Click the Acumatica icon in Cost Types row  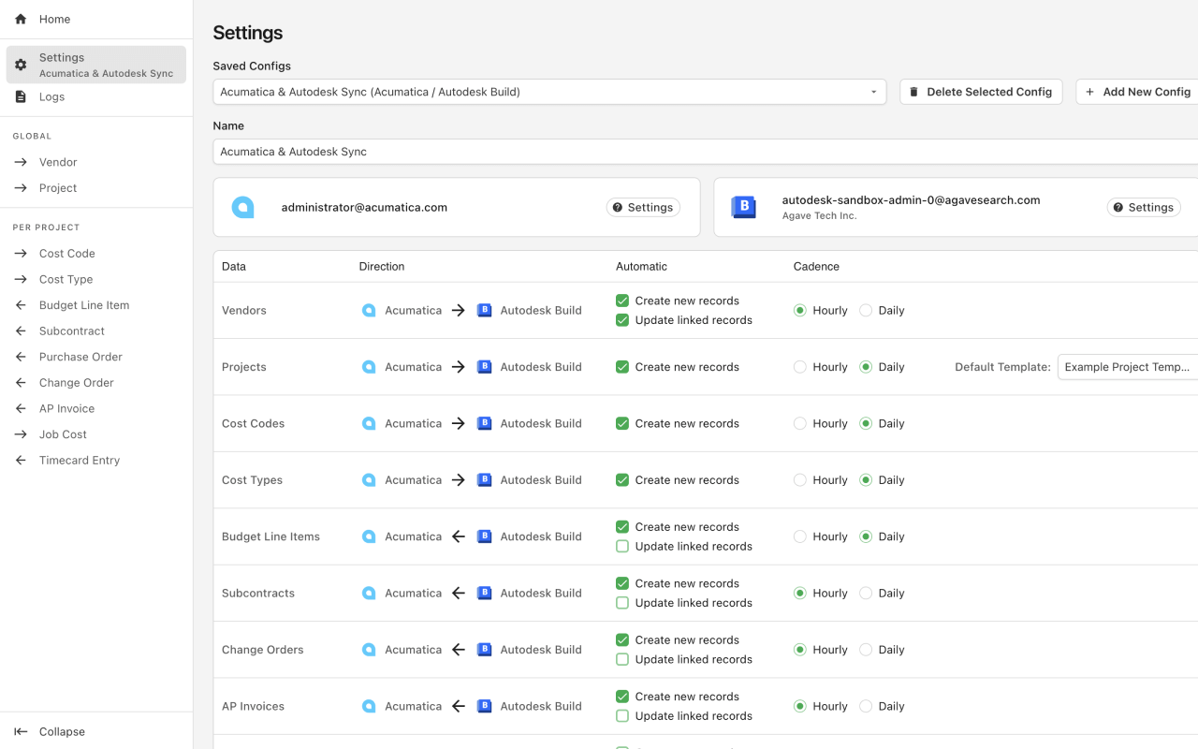[x=369, y=479]
